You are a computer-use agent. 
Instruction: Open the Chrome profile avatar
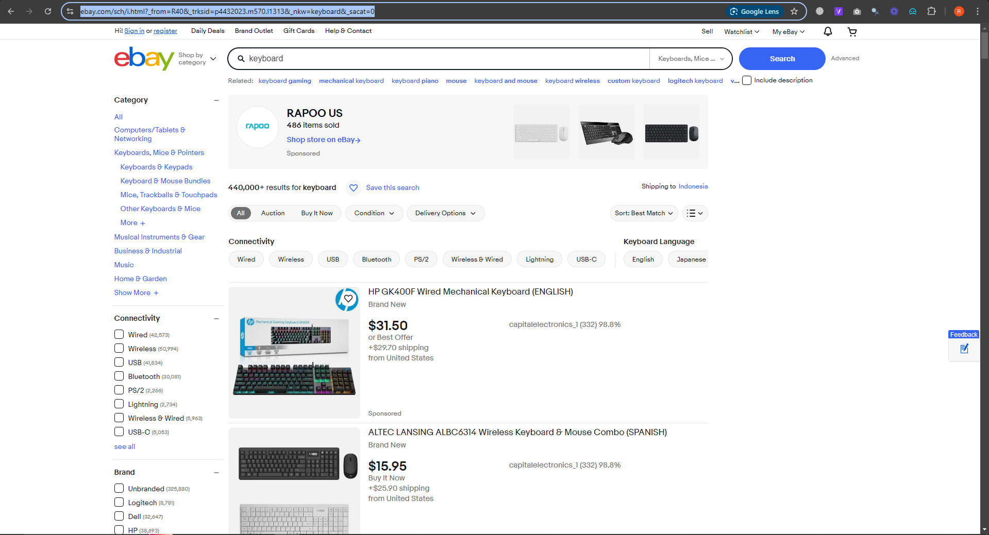[959, 11]
